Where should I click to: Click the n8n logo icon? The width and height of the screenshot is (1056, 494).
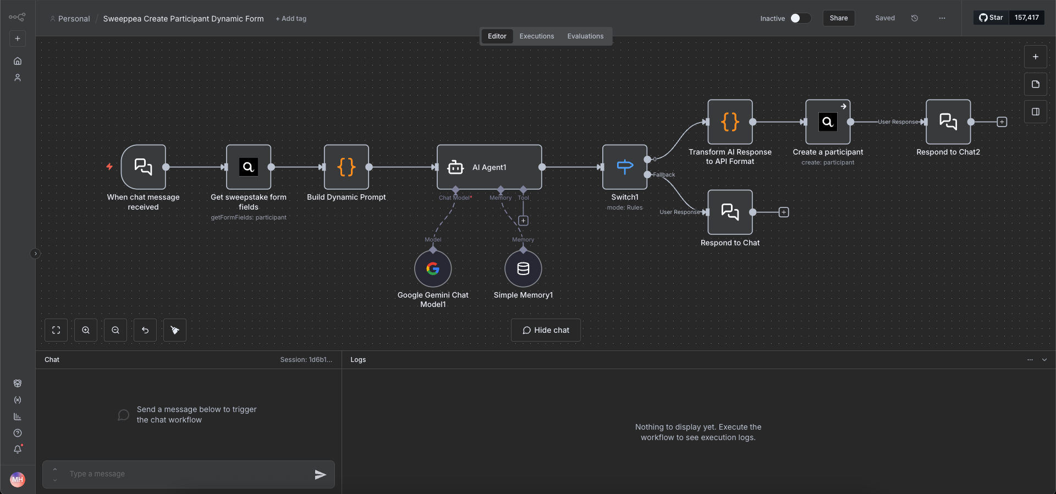17,17
